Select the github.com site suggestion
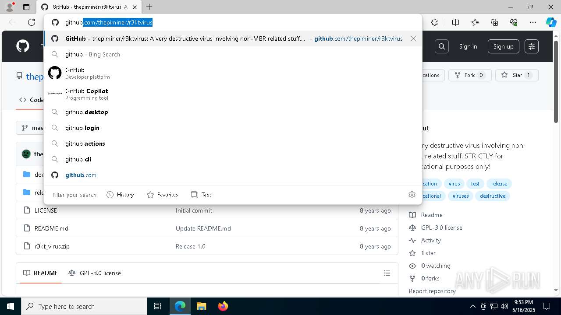 (232, 175)
